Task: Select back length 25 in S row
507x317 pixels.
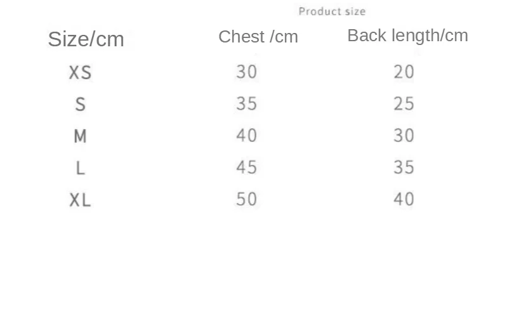Action: pos(404,103)
